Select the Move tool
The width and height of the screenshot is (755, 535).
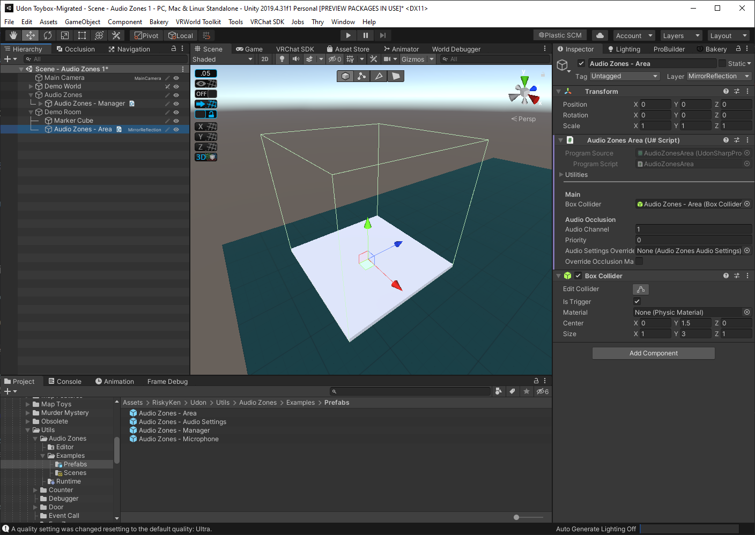pyautogui.click(x=31, y=35)
